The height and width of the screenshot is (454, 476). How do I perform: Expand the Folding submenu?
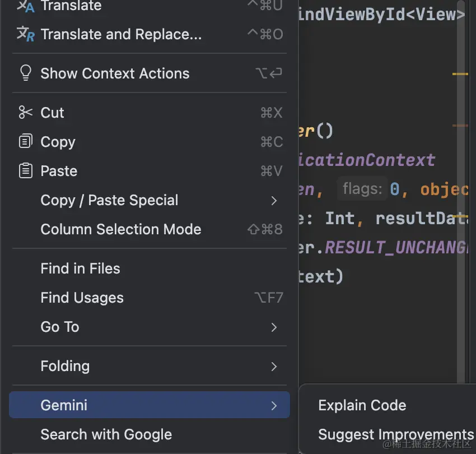point(273,366)
